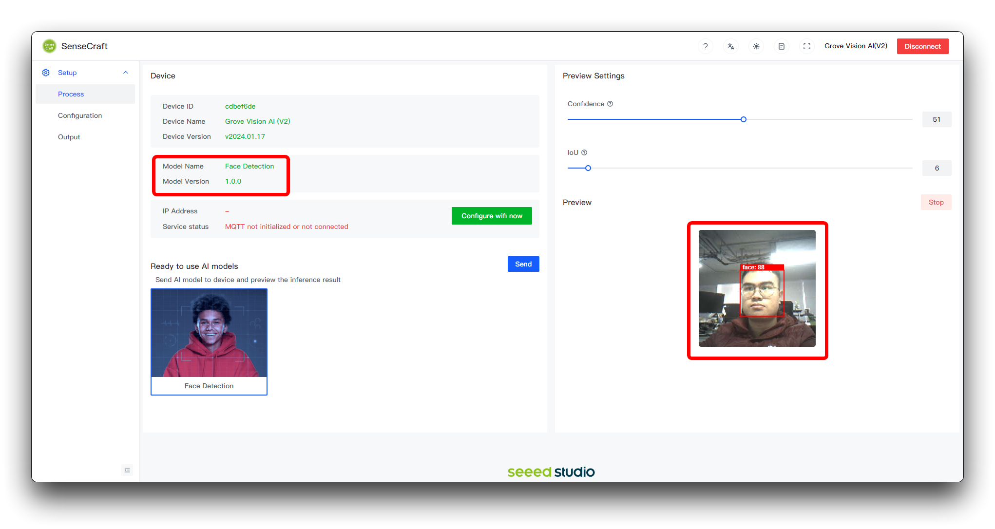The height and width of the screenshot is (529, 995).
Task: Click the Device Version value v2024.01.17
Action: (245, 136)
